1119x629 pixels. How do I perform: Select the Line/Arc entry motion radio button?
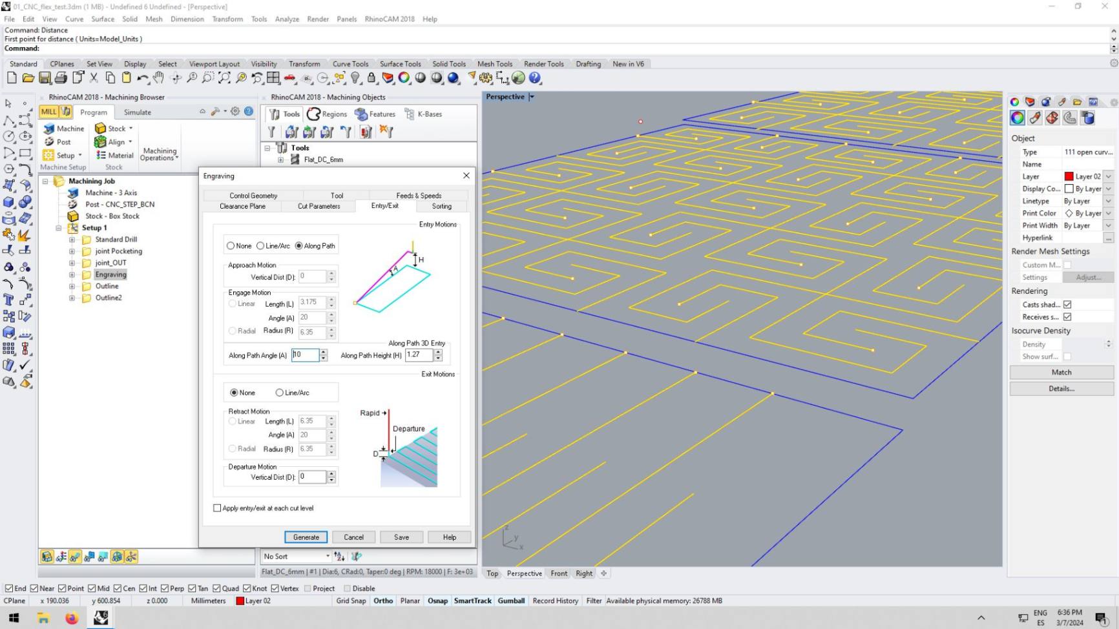click(260, 246)
